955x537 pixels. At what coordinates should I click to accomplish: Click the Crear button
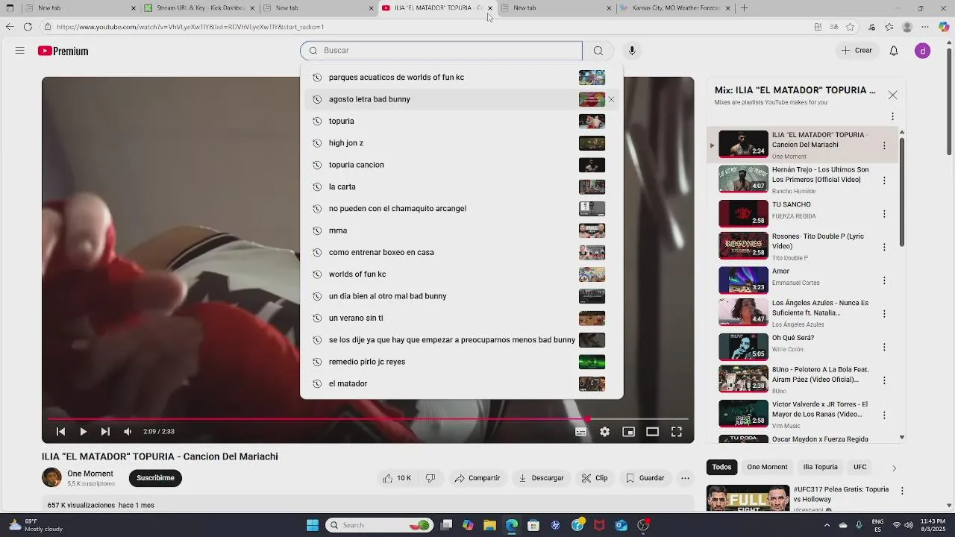(857, 51)
